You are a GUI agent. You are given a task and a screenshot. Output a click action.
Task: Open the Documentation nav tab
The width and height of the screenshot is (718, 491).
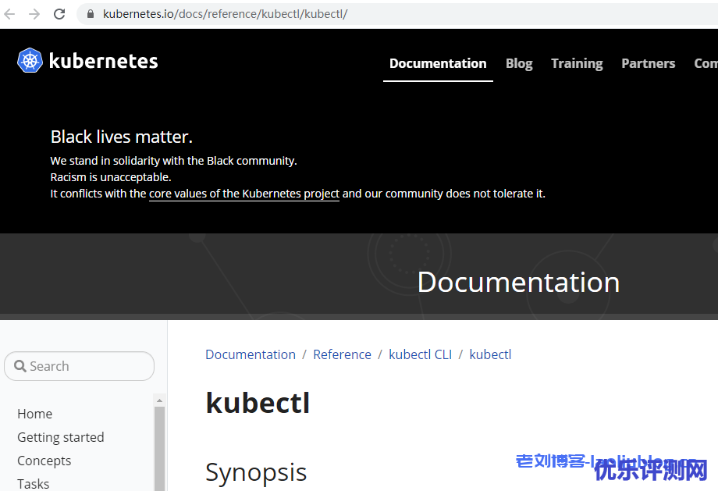(438, 63)
